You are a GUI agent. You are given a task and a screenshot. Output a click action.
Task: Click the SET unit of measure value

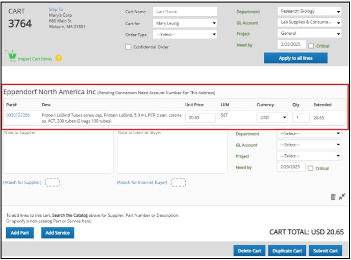(224, 115)
